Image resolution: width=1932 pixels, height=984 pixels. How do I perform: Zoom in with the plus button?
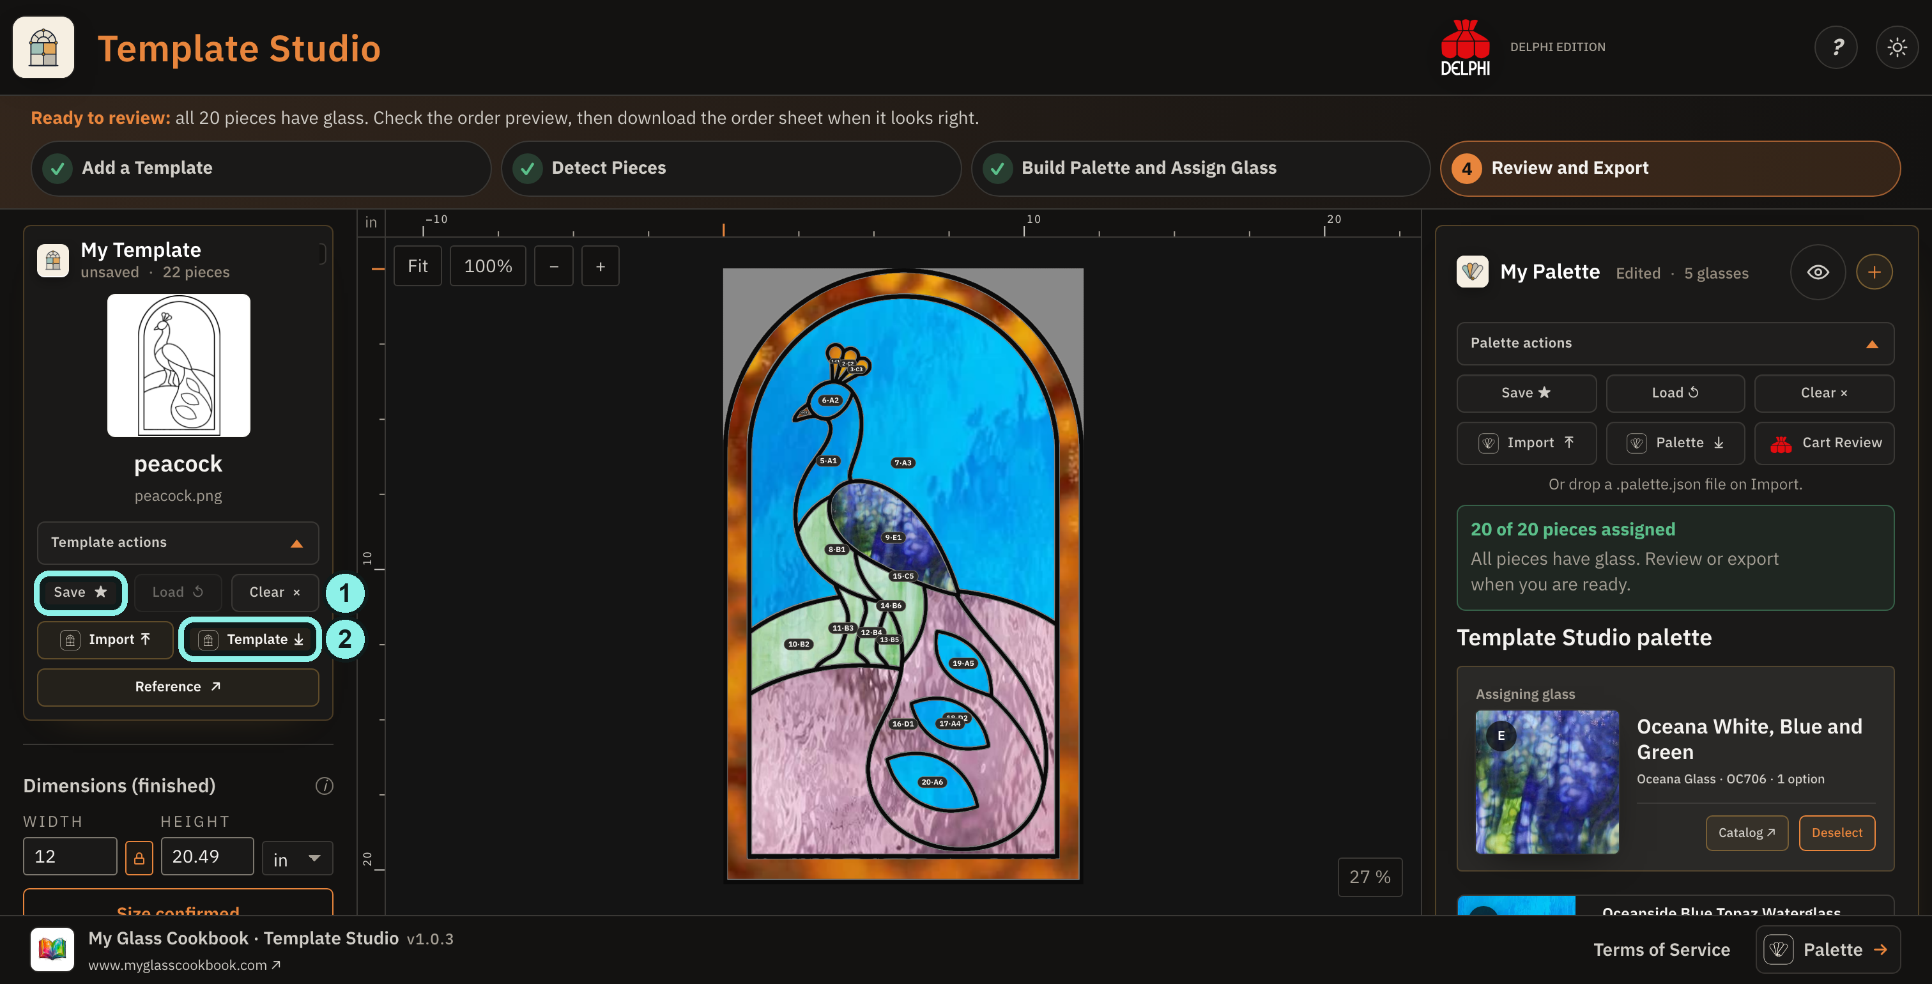tap(600, 266)
